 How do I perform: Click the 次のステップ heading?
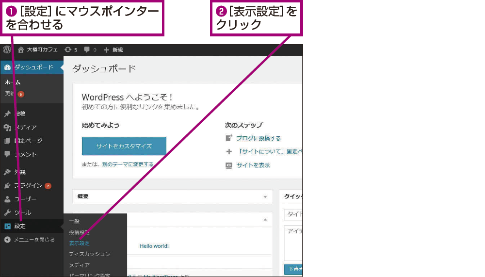click(x=244, y=125)
